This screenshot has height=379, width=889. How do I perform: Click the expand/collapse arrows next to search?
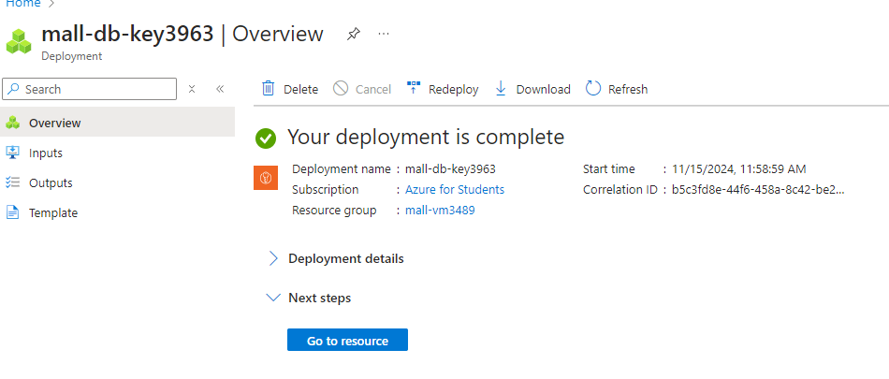pyautogui.click(x=192, y=89)
